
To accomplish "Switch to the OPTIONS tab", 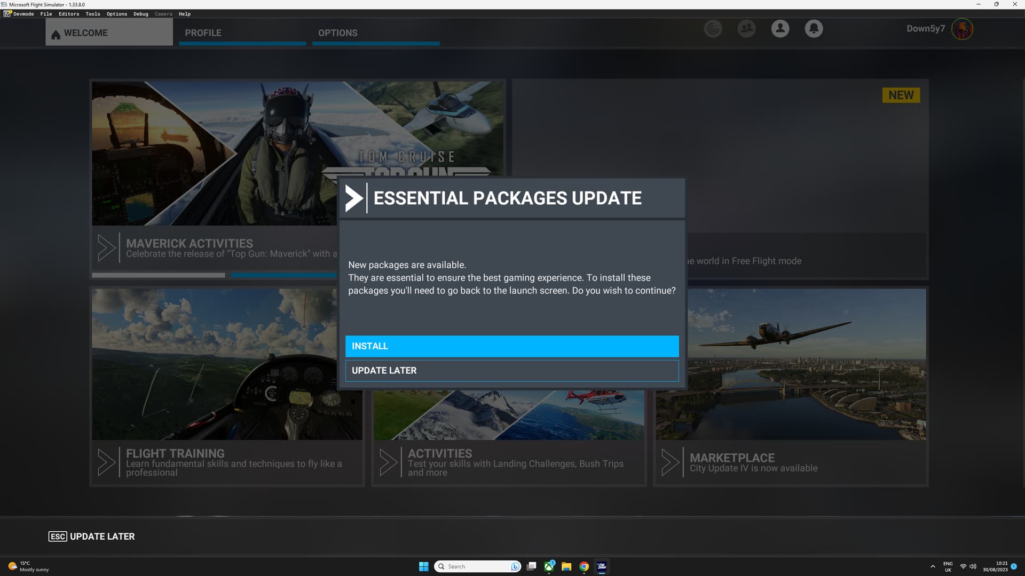I will point(376,33).
